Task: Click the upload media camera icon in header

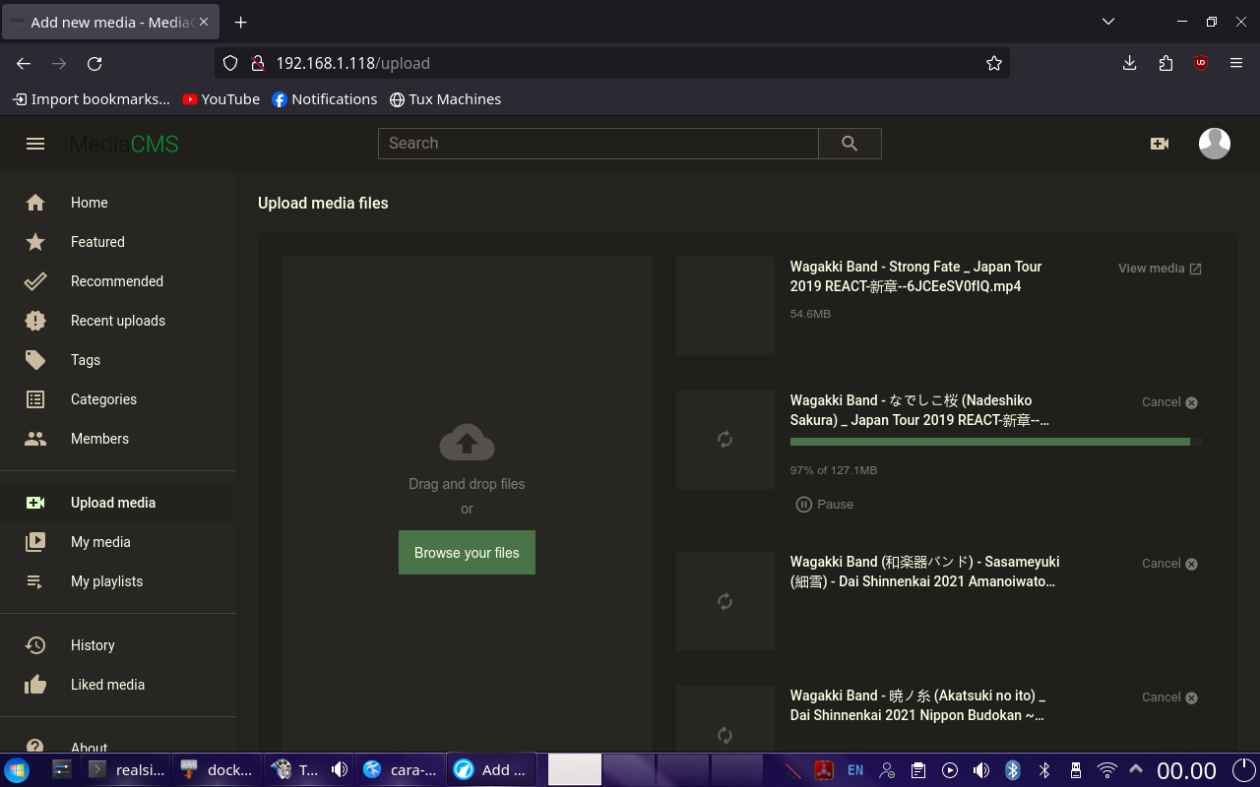Action: (x=1160, y=144)
